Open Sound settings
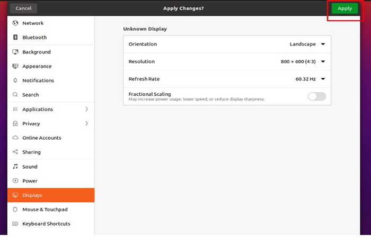Viewport: 371px width, 238px height. tap(51, 167)
